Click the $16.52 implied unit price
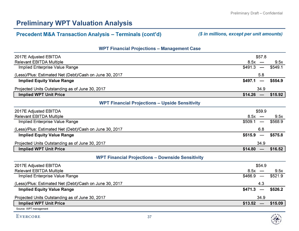Image resolution: width=299 pixels, height=231 pixels. tap(276, 149)
